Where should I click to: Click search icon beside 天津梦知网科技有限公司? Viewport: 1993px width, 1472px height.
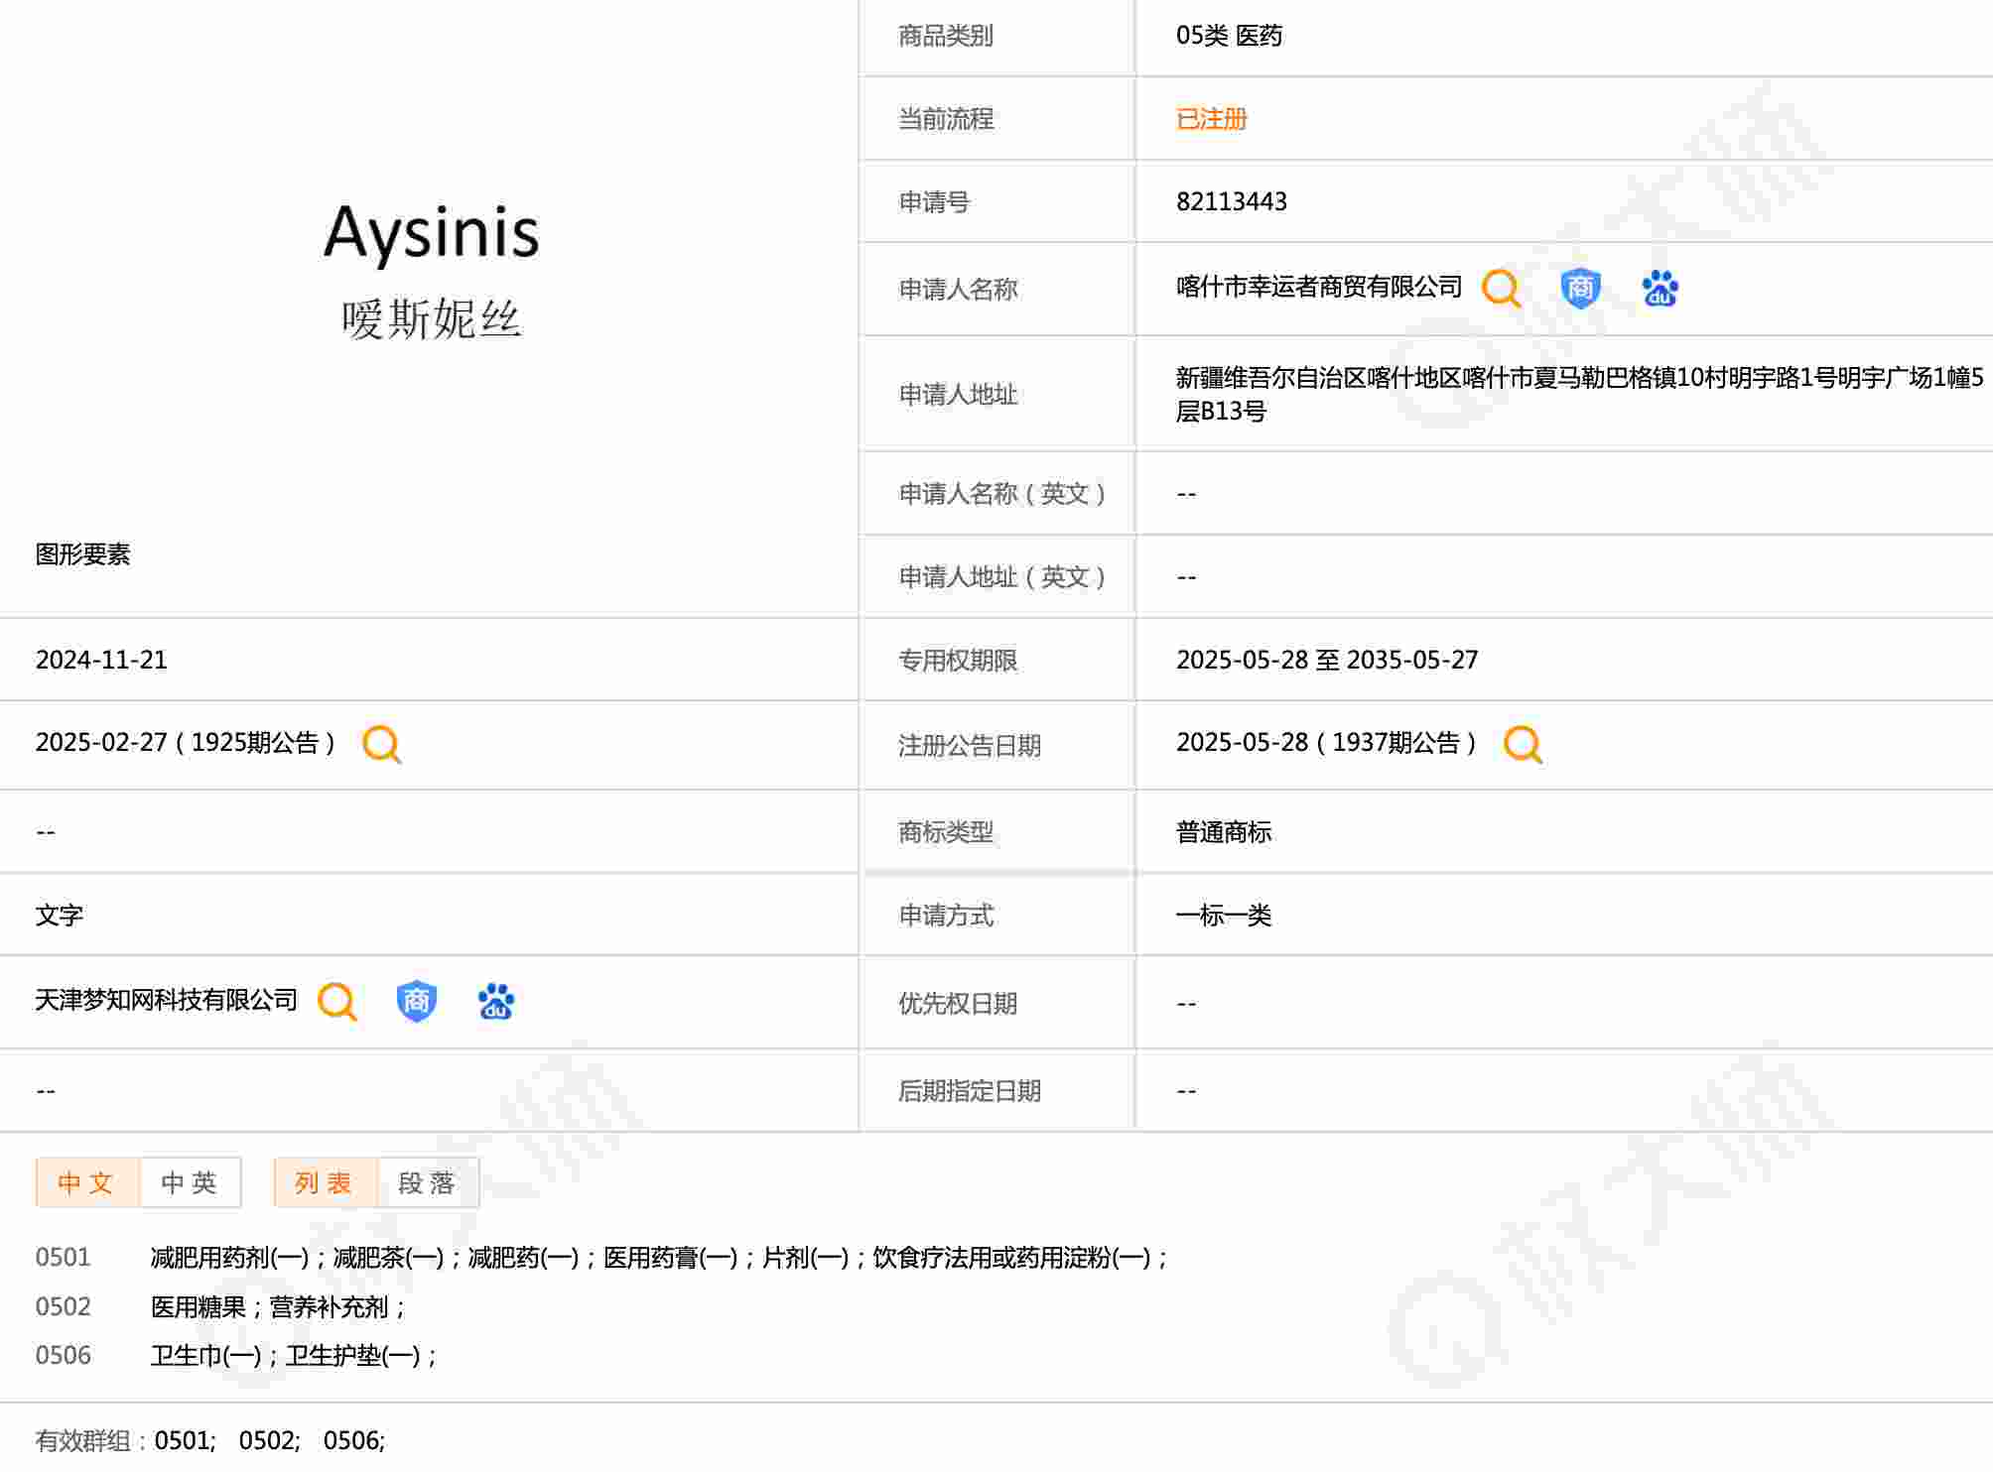pos(336,1001)
